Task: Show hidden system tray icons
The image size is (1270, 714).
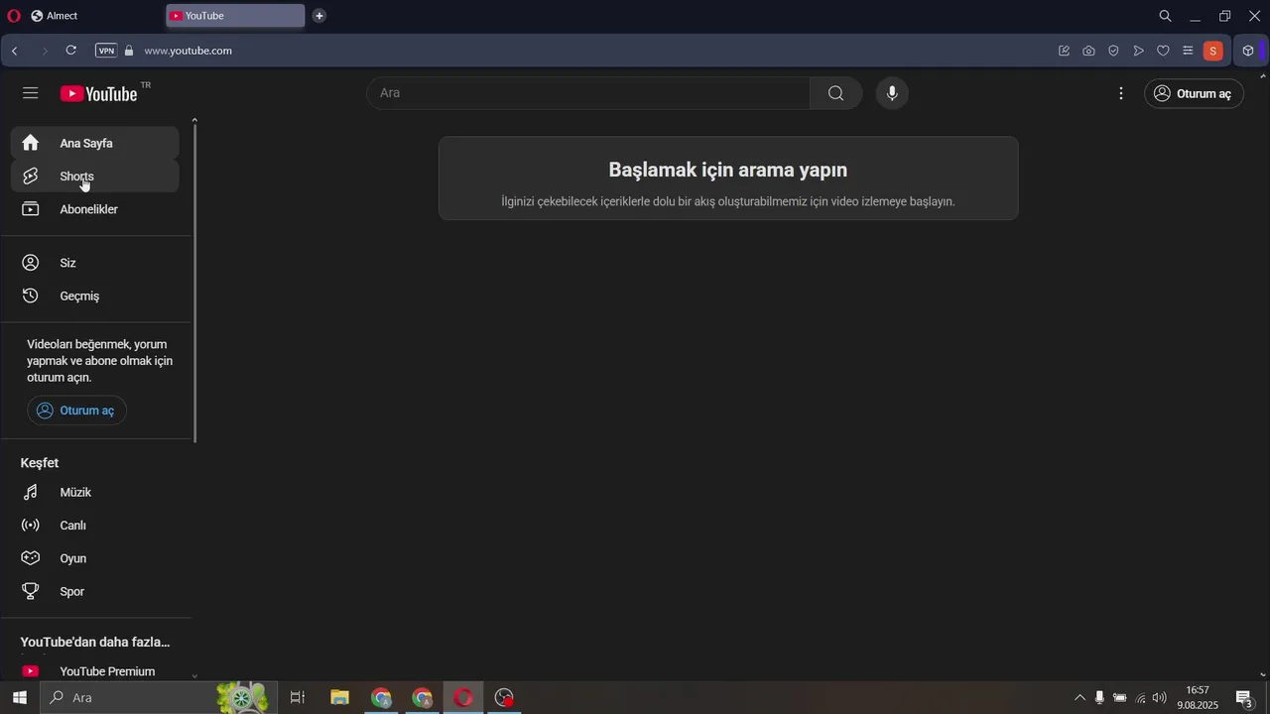Action: tap(1080, 698)
